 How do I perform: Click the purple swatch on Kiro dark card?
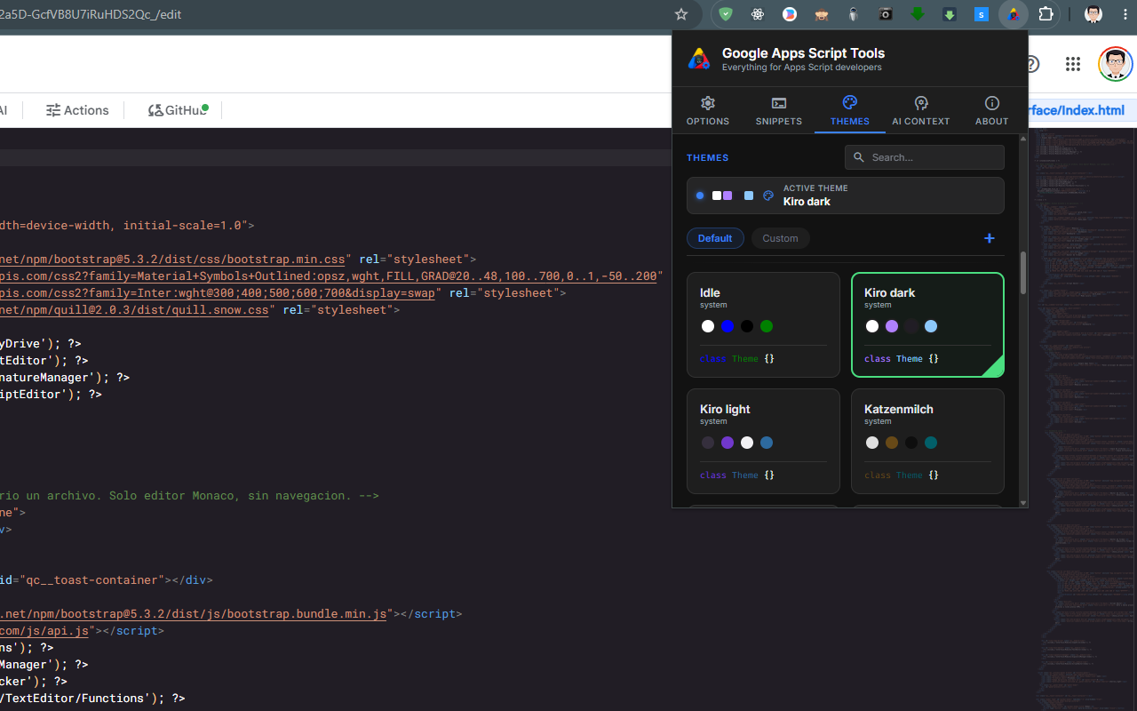892,326
